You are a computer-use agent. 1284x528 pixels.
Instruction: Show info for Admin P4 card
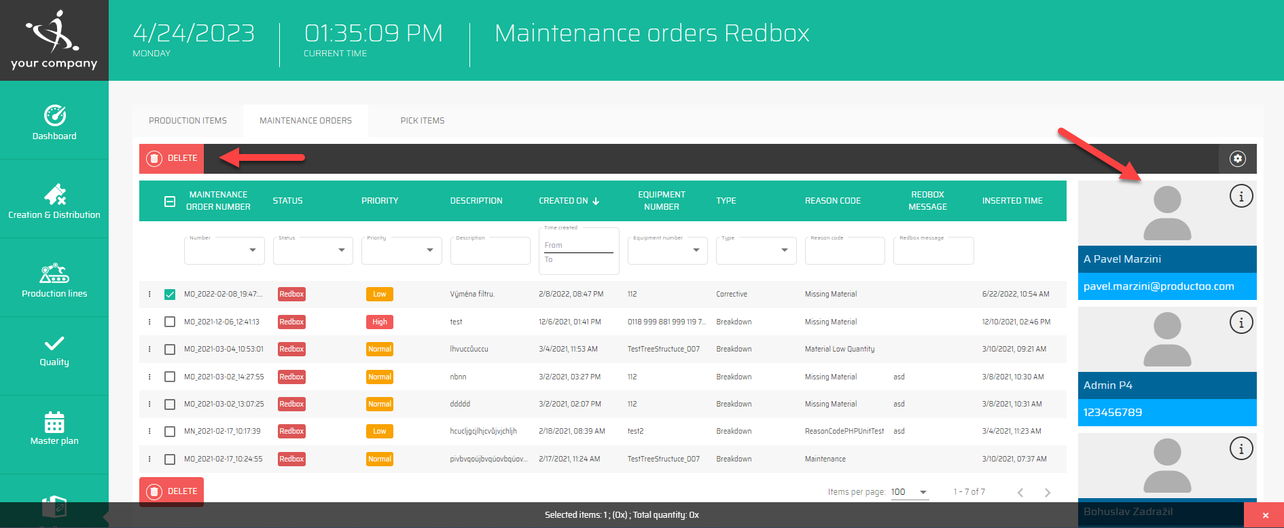(1241, 323)
